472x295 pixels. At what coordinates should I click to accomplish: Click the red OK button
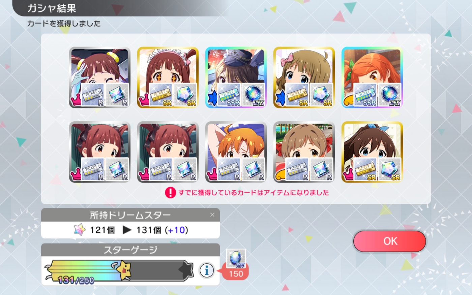pos(389,241)
